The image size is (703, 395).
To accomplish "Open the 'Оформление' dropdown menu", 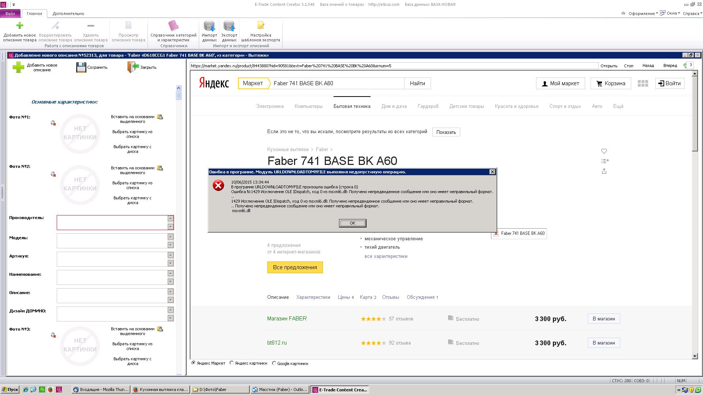I will tap(643, 14).
